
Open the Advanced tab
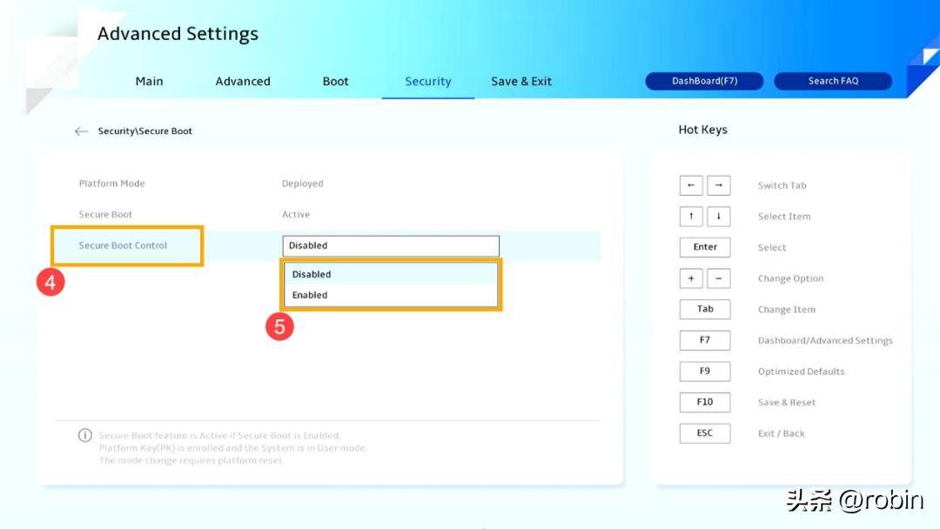[x=243, y=81]
